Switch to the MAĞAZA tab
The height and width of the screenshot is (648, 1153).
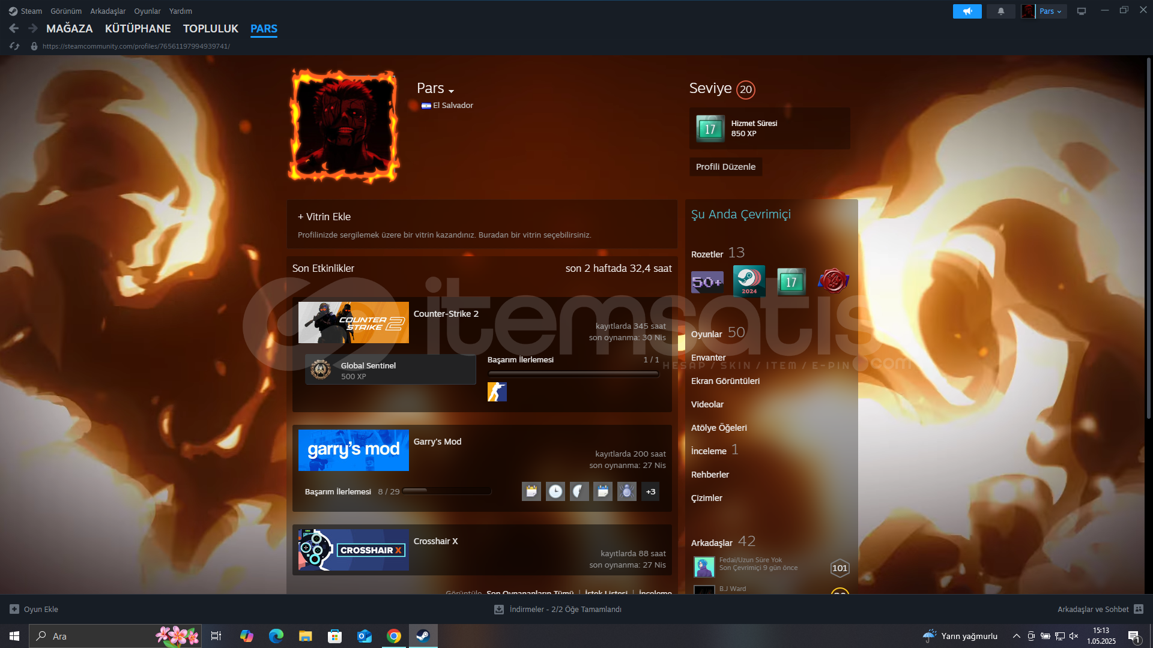pos(70,28)
